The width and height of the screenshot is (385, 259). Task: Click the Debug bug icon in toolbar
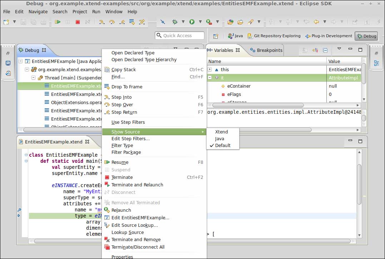[175, 22]
